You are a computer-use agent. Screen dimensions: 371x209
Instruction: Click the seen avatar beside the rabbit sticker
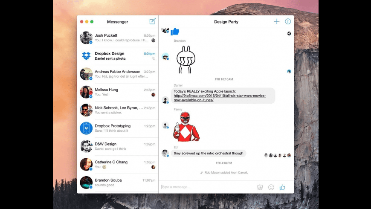click(289, 71)
